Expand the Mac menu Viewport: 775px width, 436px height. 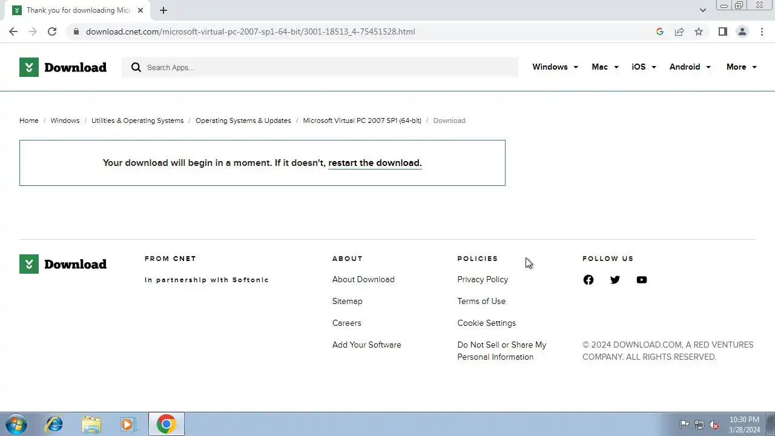[605, 67]
